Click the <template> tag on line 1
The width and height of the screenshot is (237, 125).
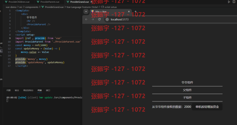coord(22,11)
